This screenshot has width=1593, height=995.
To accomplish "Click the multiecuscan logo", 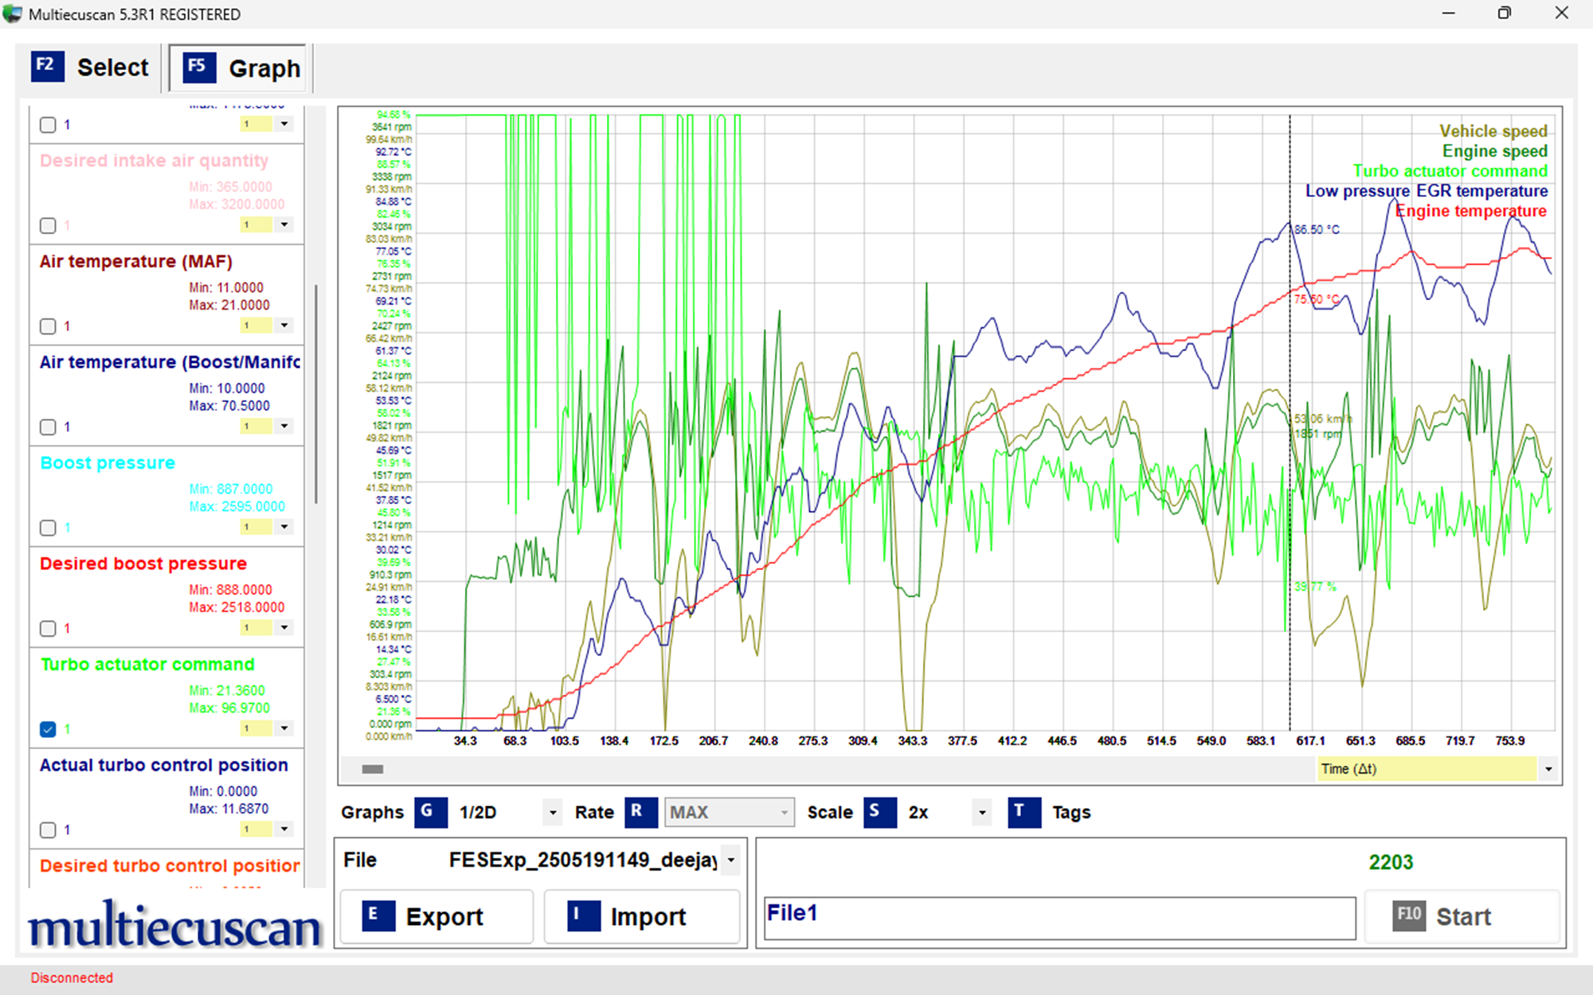I will 174,926.
